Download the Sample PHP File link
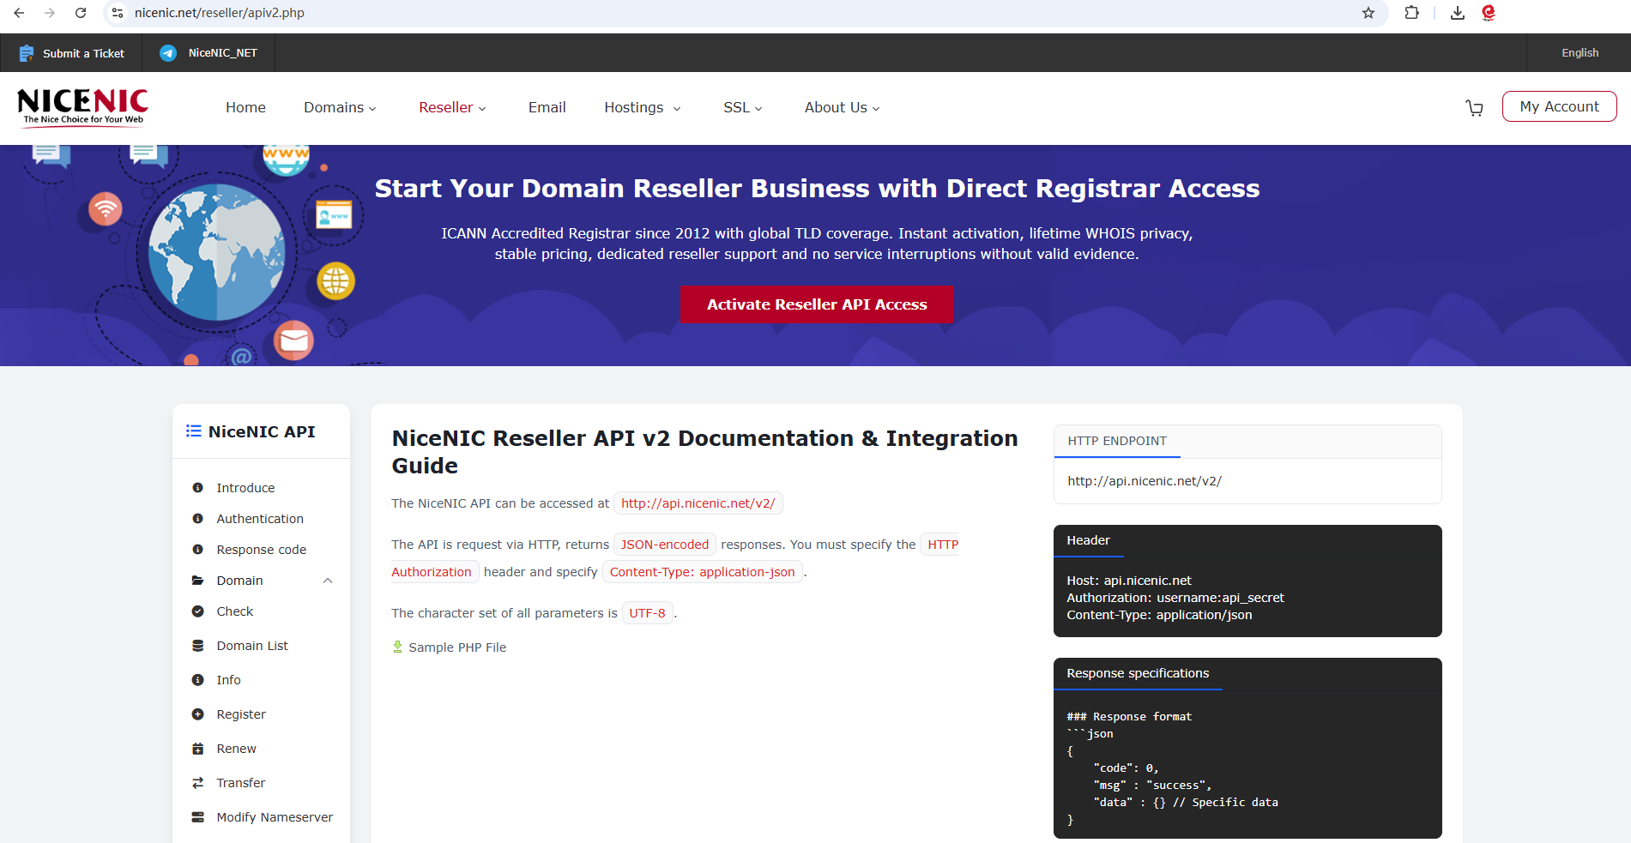Screen dimensions: 1631x843 pyautogui.click(x=457, y=647)
